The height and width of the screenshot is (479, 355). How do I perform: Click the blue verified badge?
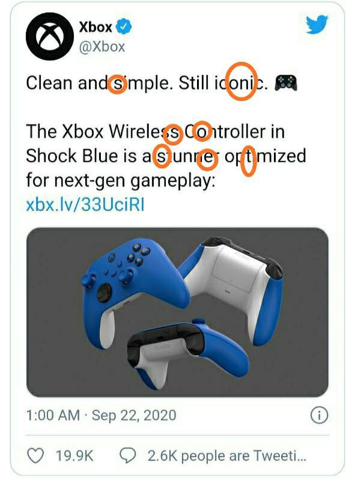coord(123,26)
